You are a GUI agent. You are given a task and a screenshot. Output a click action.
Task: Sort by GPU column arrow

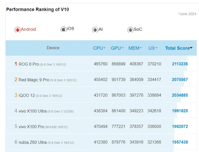(123, 48)
